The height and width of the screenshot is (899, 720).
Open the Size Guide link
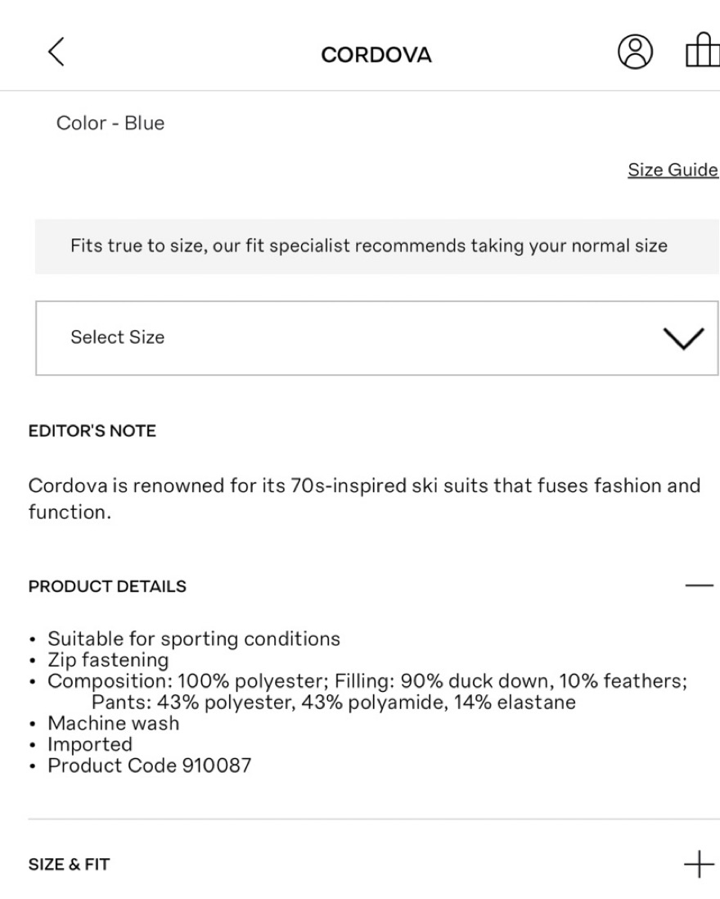click(x=672, y=169)
